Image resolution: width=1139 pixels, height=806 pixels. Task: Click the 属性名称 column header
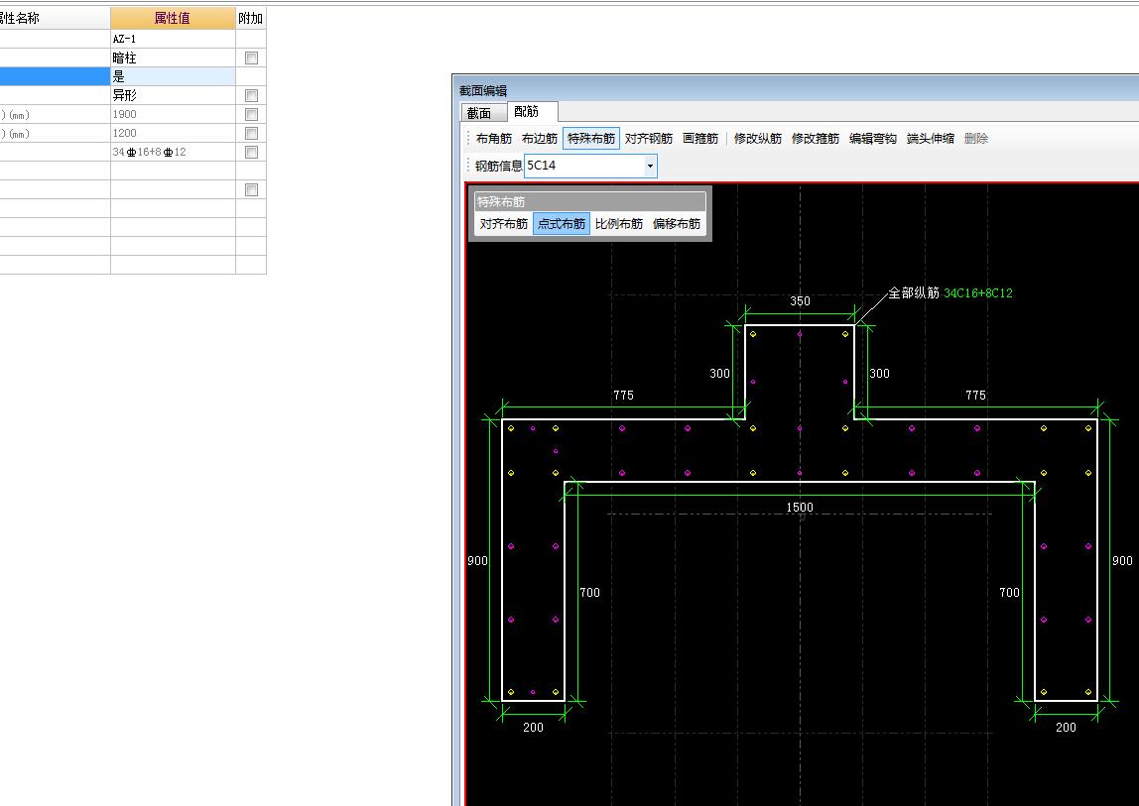point(55,18)
